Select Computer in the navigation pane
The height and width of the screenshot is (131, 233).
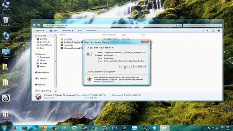pyautogui.click(x=43, y=79)
